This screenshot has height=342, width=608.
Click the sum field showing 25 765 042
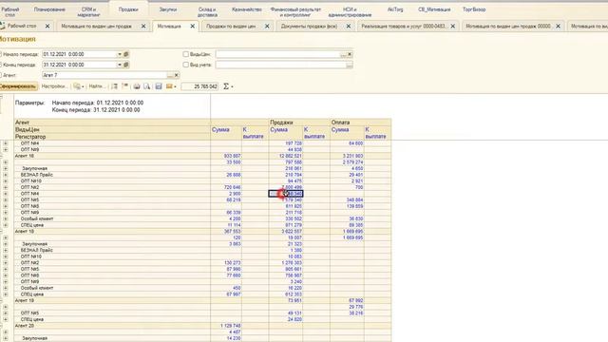[199, 86]
